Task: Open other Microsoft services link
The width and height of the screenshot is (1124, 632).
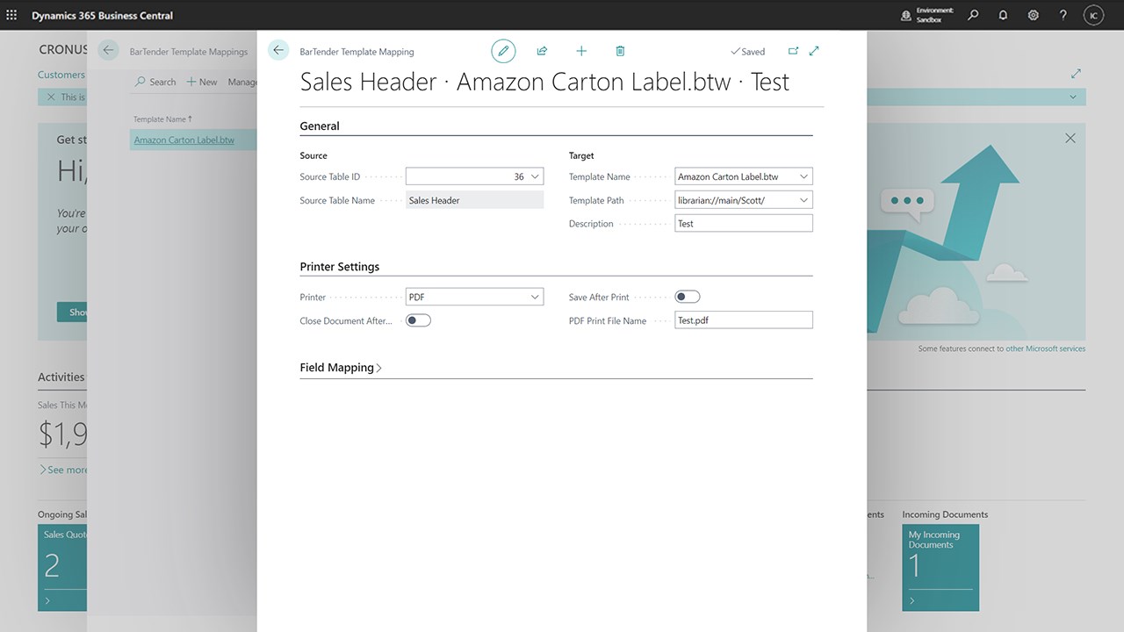Action: [1045, 348]
